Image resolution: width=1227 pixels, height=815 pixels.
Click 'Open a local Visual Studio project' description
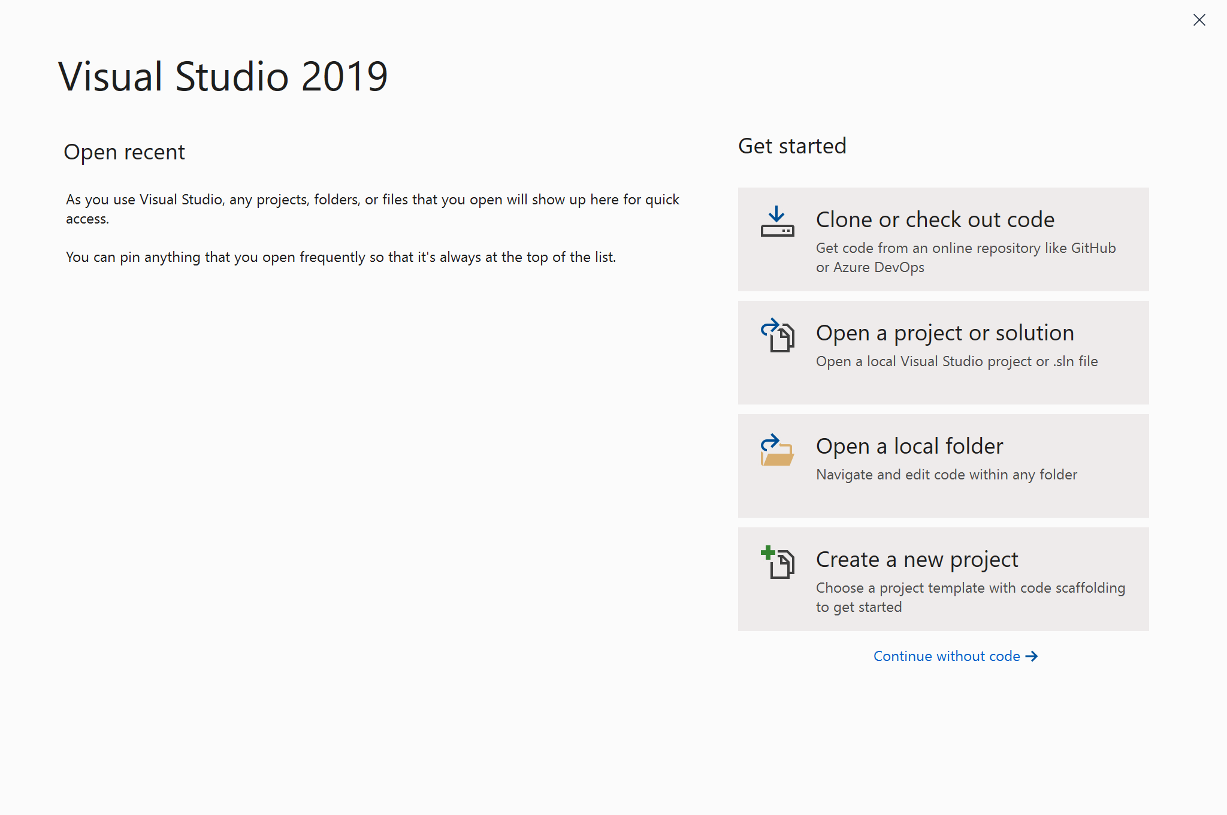point(956,361)
